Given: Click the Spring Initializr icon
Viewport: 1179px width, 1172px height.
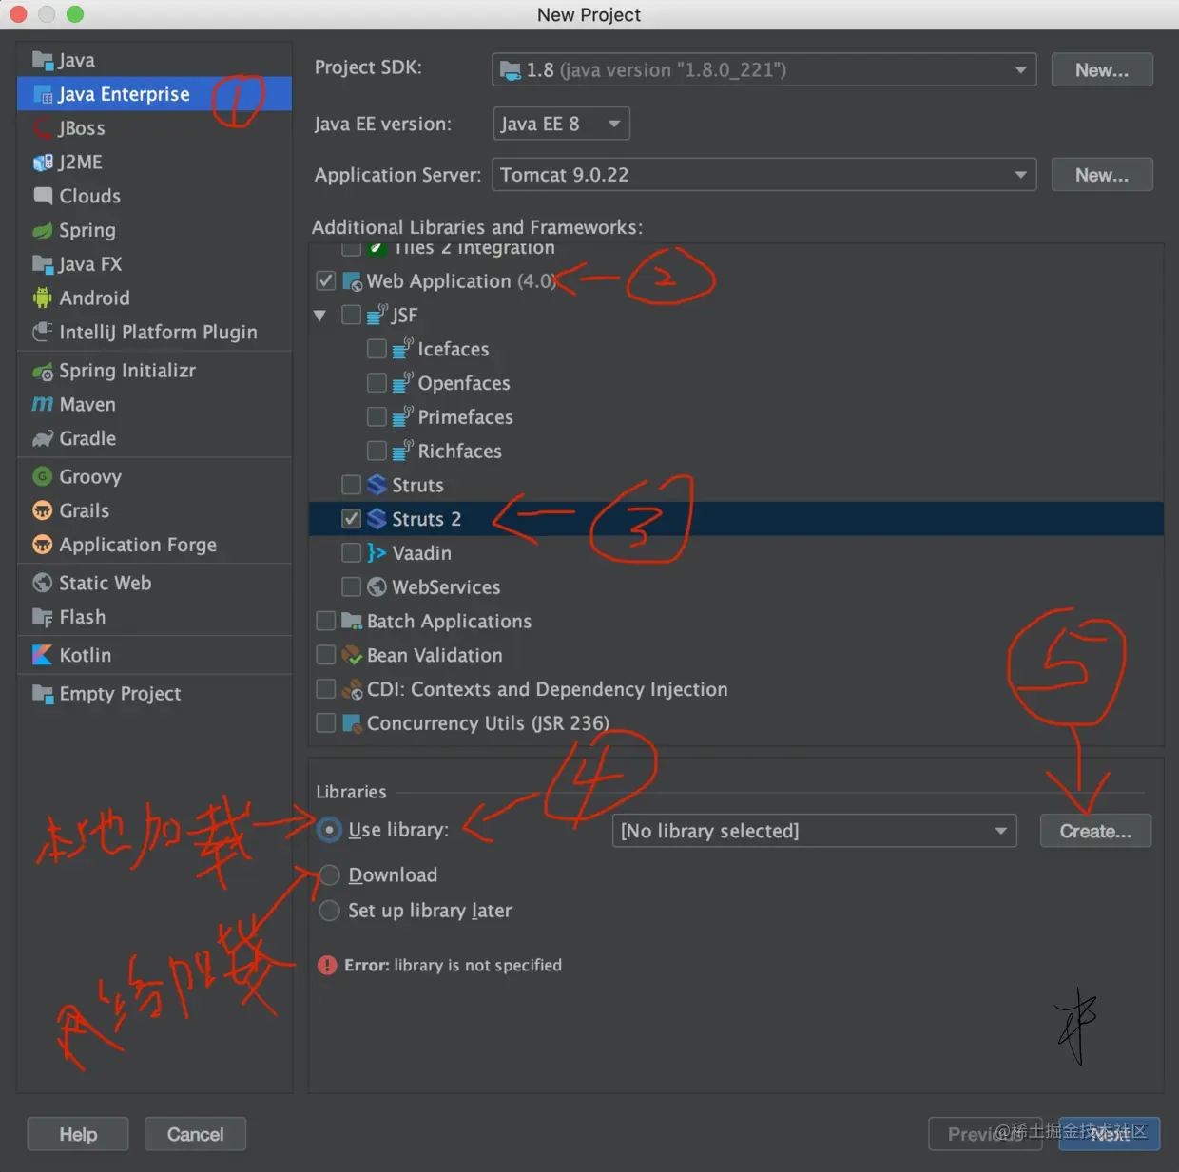Looking at the screenshot, I should pos(42,371).
